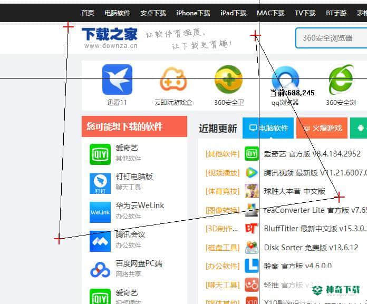Screen dimensions: 367x304
Task: Open Disk Sorter 免费版 v13.6.12 link
Action: (x=311, y=248)
